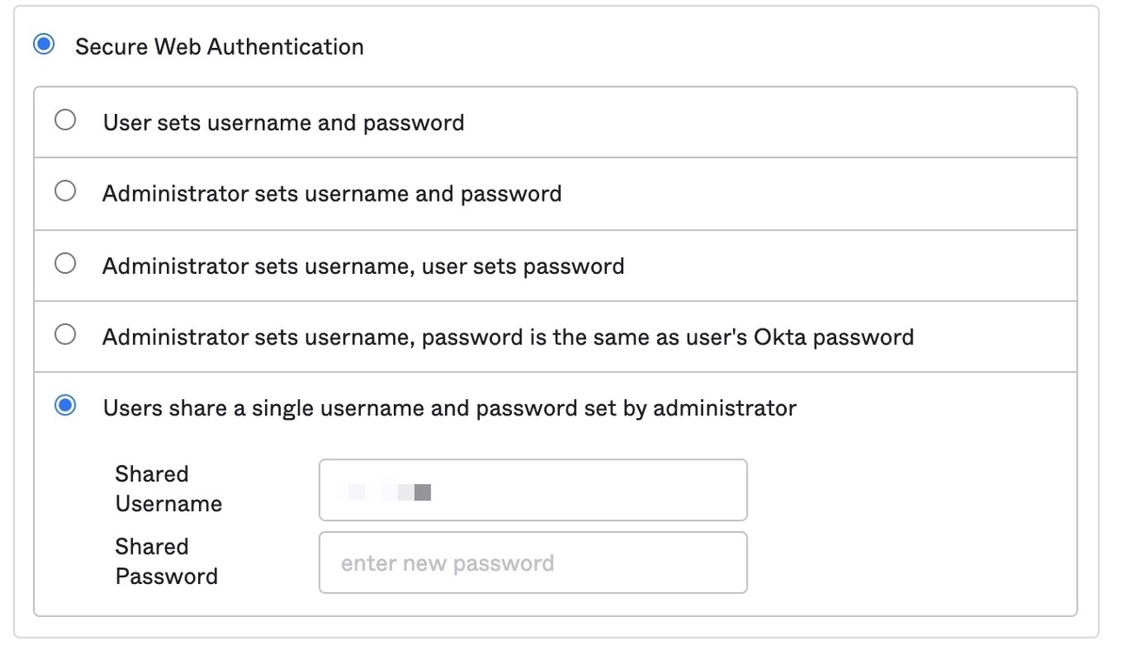Click empty right side of Okta password row
Viewport: 1131px width, 645px height.
point(999,337)
